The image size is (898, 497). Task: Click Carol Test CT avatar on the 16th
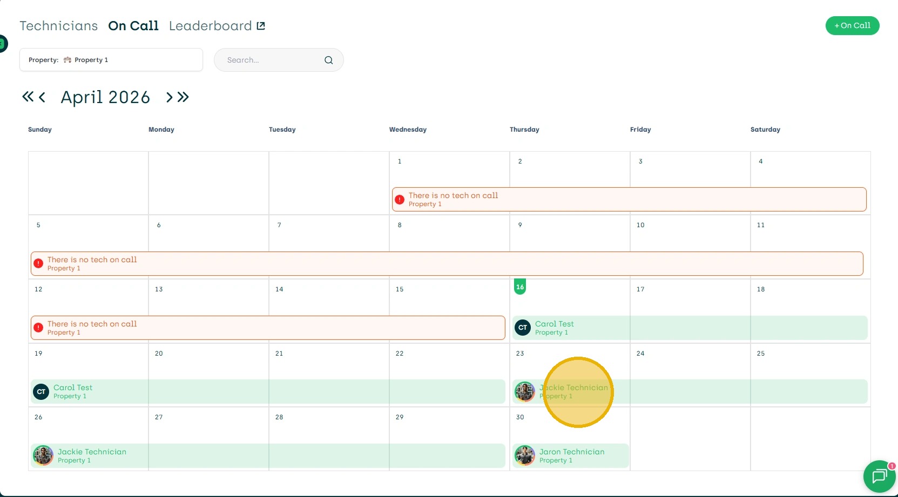[x=523, y=328]
